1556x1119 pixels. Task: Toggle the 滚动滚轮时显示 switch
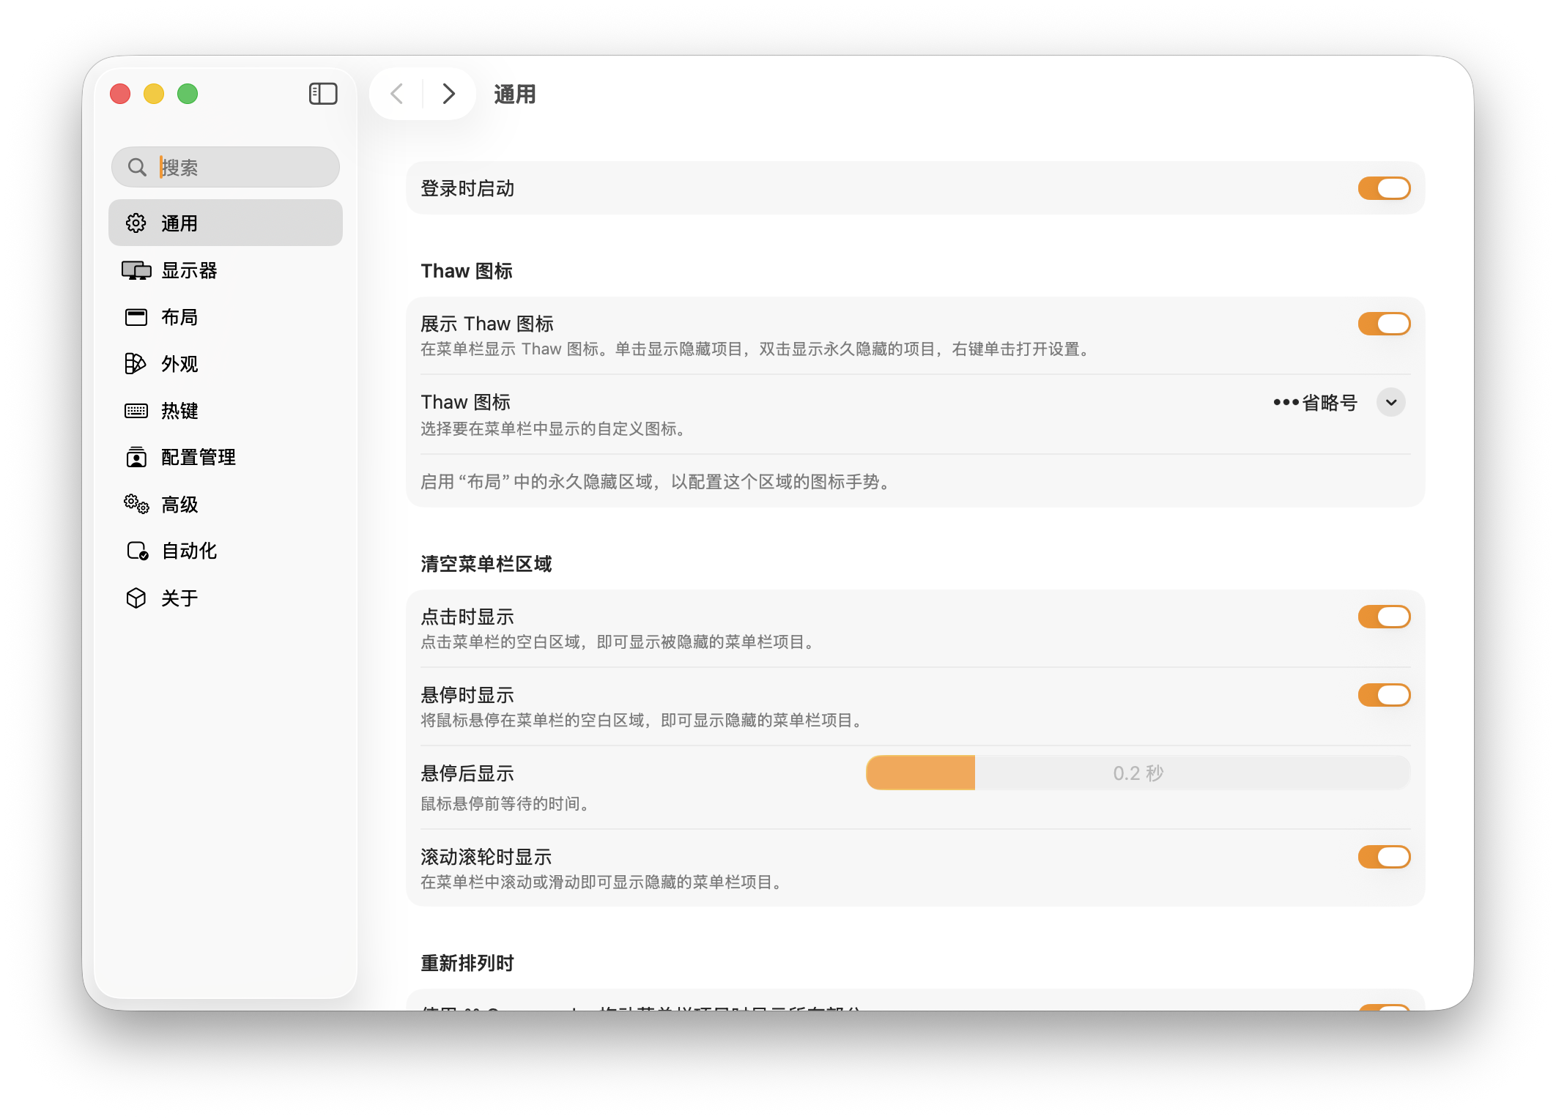click(x=1384, y=857)
